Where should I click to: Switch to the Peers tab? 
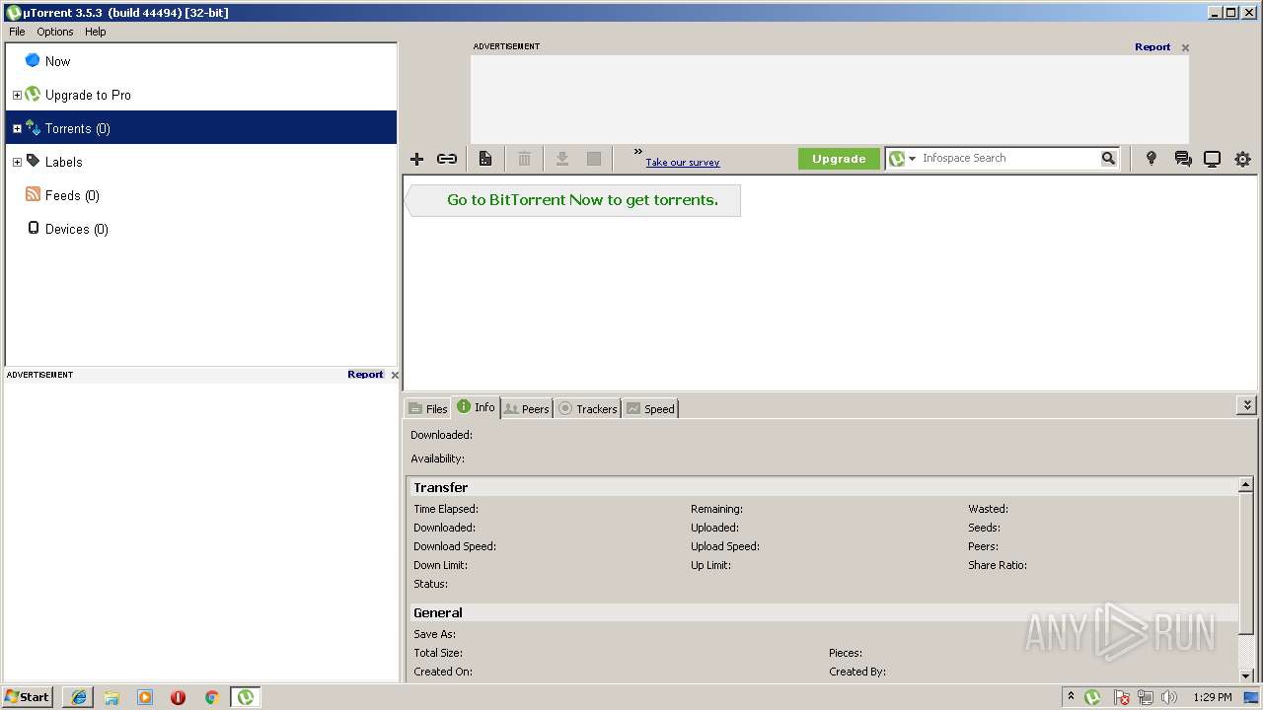(x=527, y=408)
